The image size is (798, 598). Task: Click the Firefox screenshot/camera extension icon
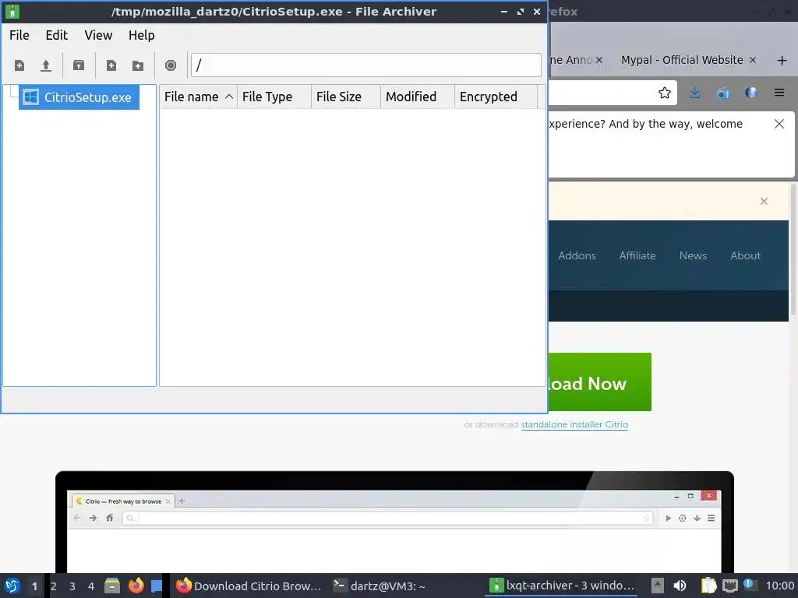coord(722,93)
